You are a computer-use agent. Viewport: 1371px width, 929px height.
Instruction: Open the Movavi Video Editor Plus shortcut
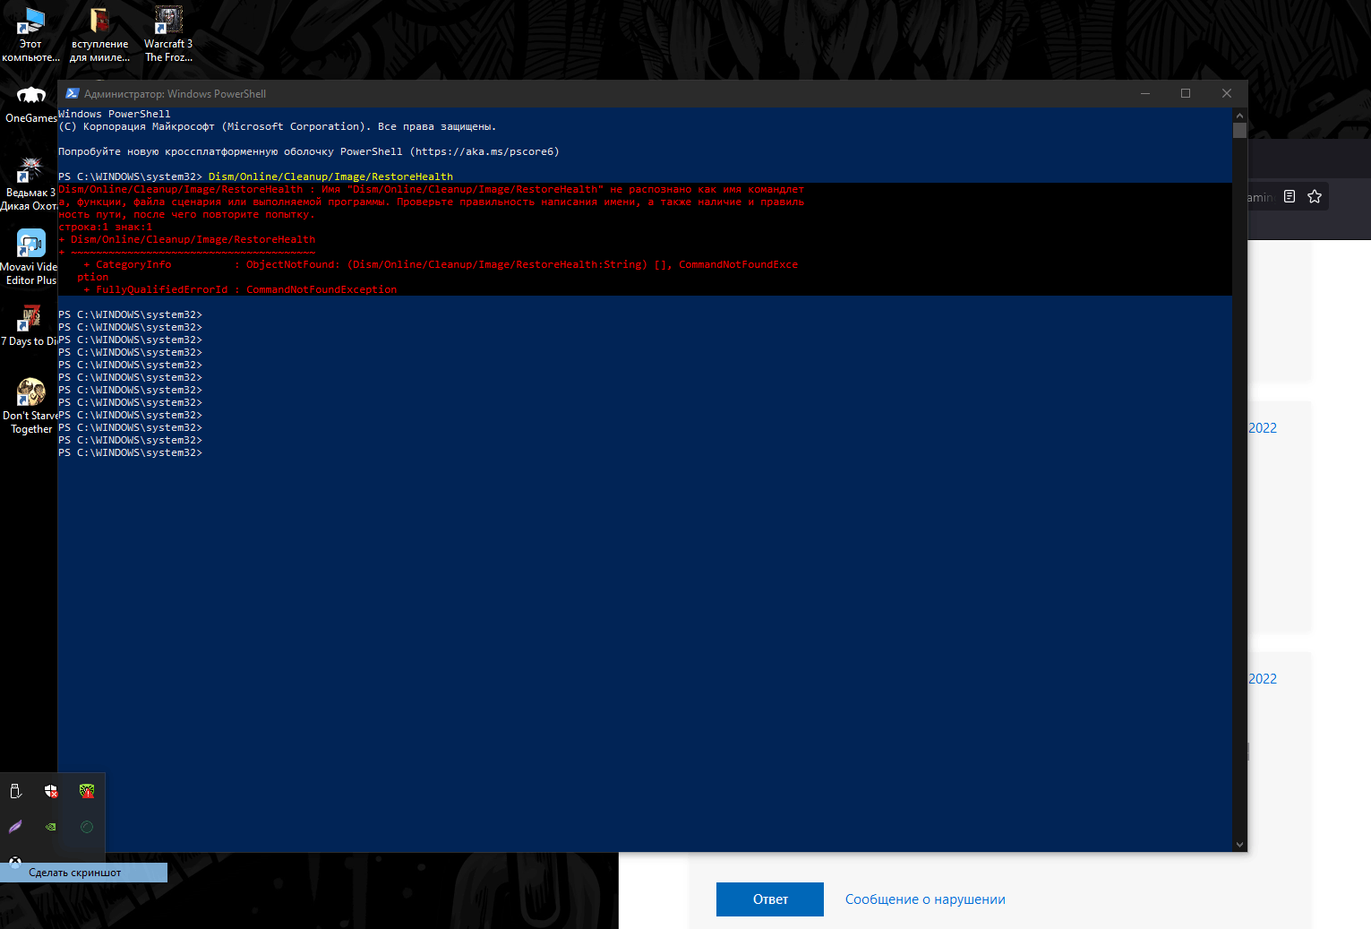pyautogui.click(x=30, y=258)
